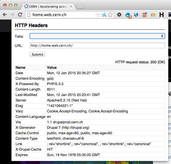The image size is (171, 164).
Task: Click the red bookmark-star extension icon
Action: (145, 15)
